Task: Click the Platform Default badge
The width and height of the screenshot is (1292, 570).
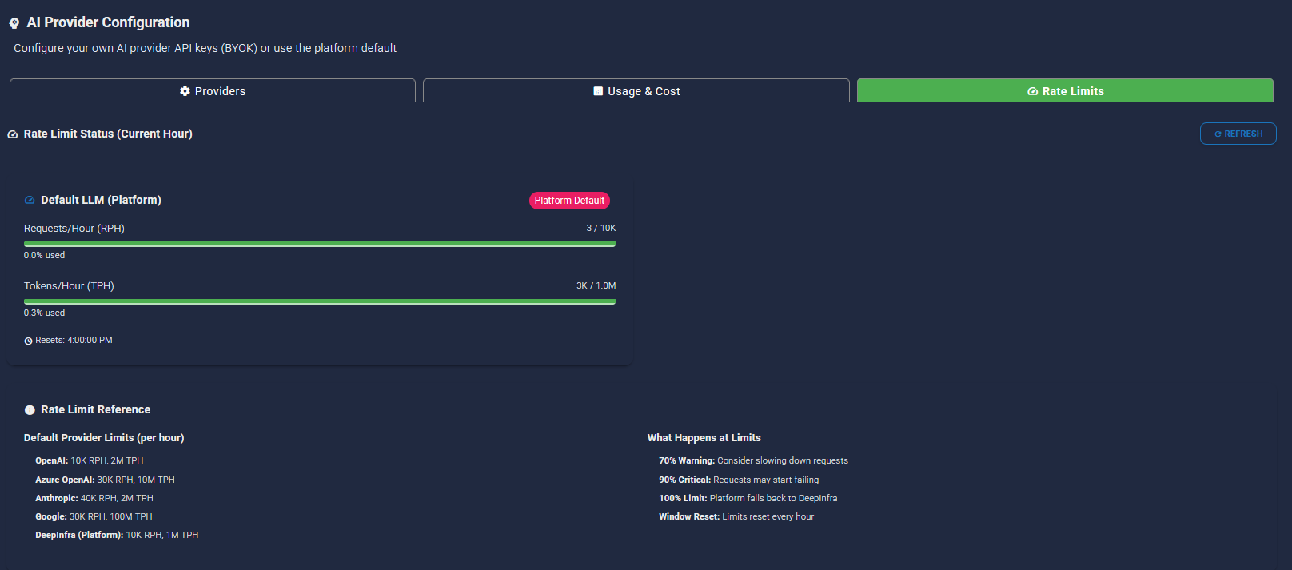Action: pyautogui.click(x=569, y=201)
